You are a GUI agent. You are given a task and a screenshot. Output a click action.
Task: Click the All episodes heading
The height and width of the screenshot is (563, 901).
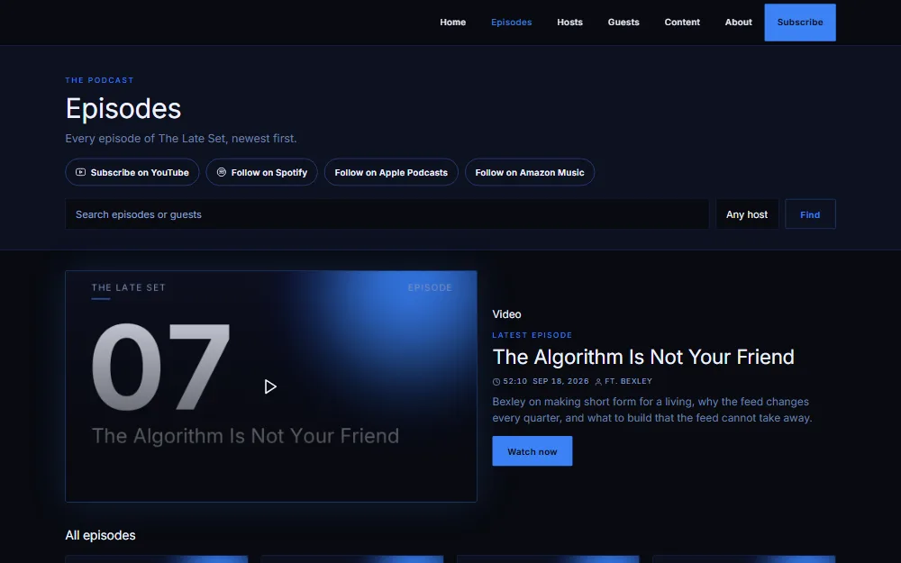click(101, 535)
